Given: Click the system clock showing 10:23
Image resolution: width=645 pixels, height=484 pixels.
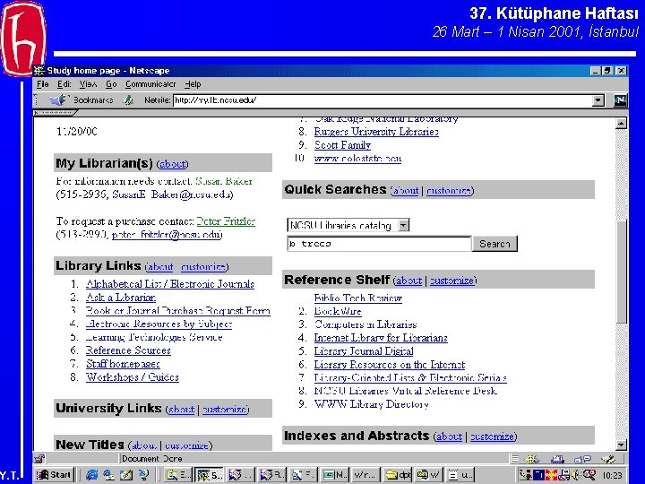Looking at the screenshot, I should tap(612, 475).
